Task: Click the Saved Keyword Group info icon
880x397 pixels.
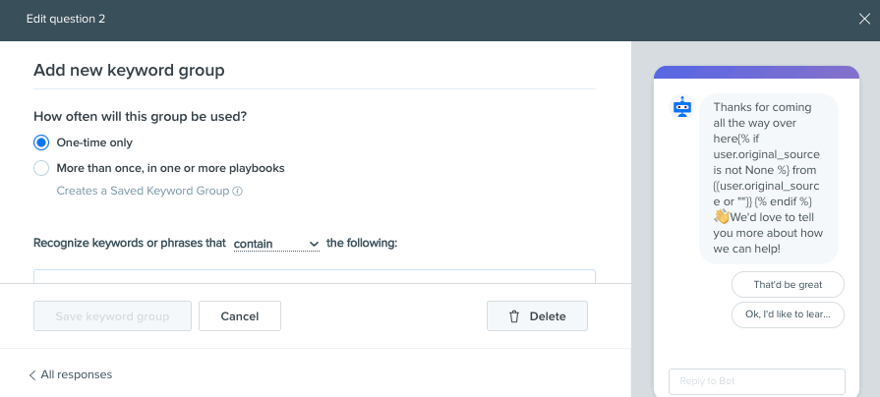Action: coord(237,192)
